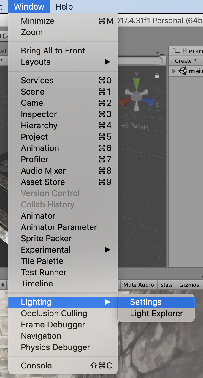Image resolution: width=203 pixels, height=378 pixels.
Task: Click the scene view lock icon
Action: click(x=157, y=76)
